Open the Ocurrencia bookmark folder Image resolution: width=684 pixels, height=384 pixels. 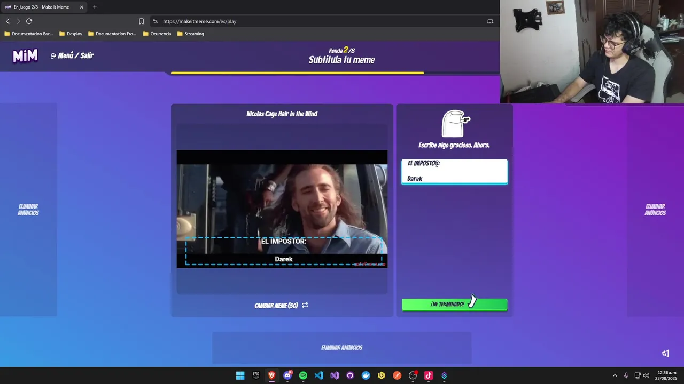[157, 34]
